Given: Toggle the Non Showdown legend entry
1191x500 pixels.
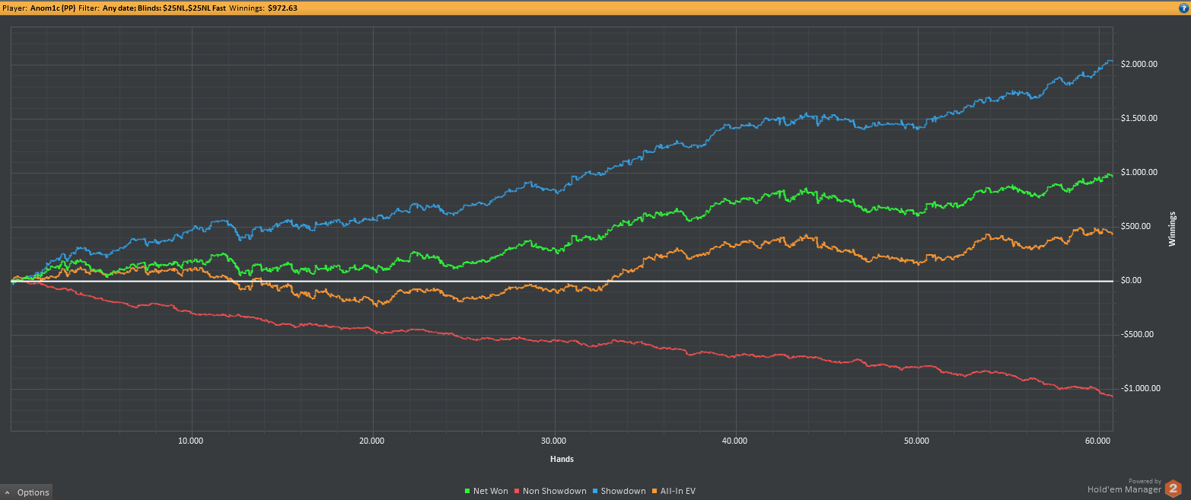Looking at the screenshot, I should point(551,491).
